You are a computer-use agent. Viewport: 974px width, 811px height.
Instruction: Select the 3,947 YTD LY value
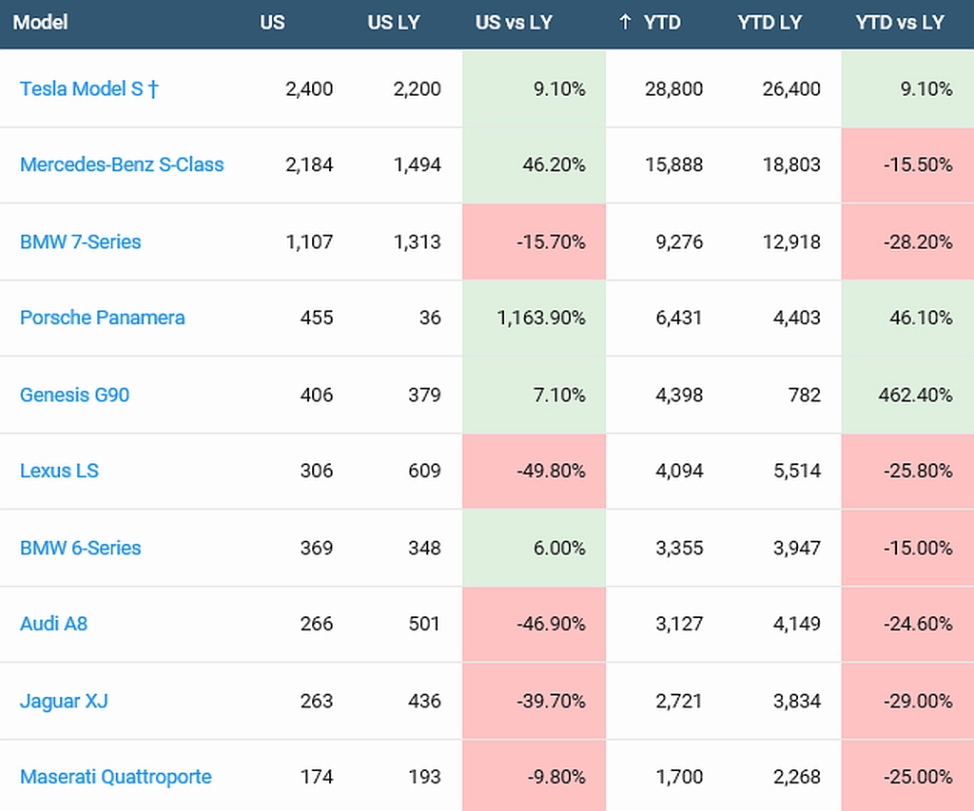tap(797, 548)
